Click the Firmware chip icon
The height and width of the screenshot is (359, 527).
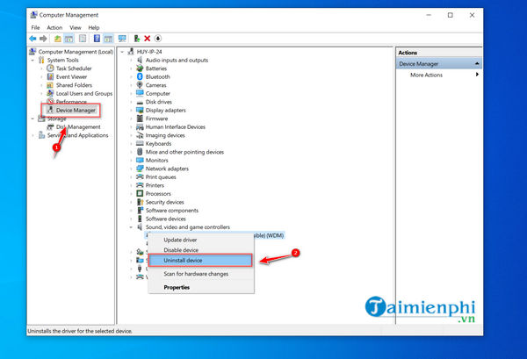[x=140, y=118]
